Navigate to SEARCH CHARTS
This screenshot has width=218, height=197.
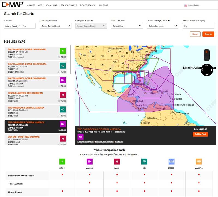69,5
